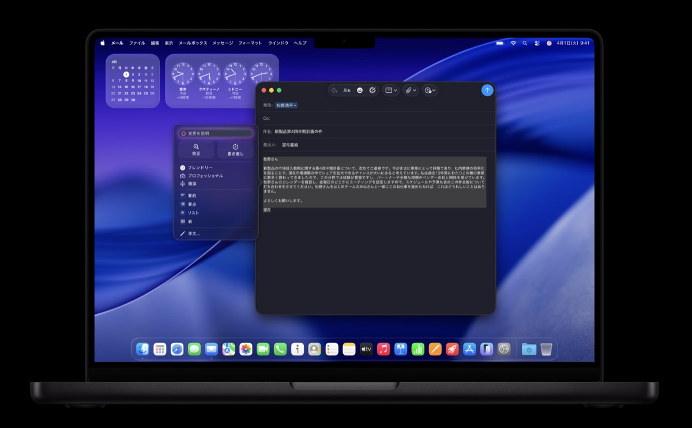Click the Cc field in the email
The height and width of the screenshot is (428, 692).
pyautogui.click(x=375, y=118)
